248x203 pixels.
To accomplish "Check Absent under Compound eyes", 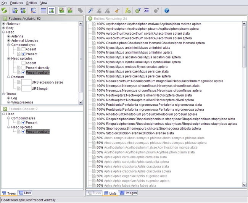I will [24, 50].
